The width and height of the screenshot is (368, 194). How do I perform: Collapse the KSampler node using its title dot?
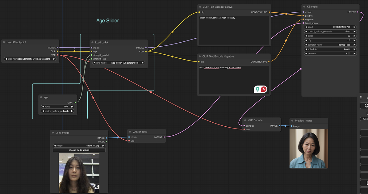[304, 7]
